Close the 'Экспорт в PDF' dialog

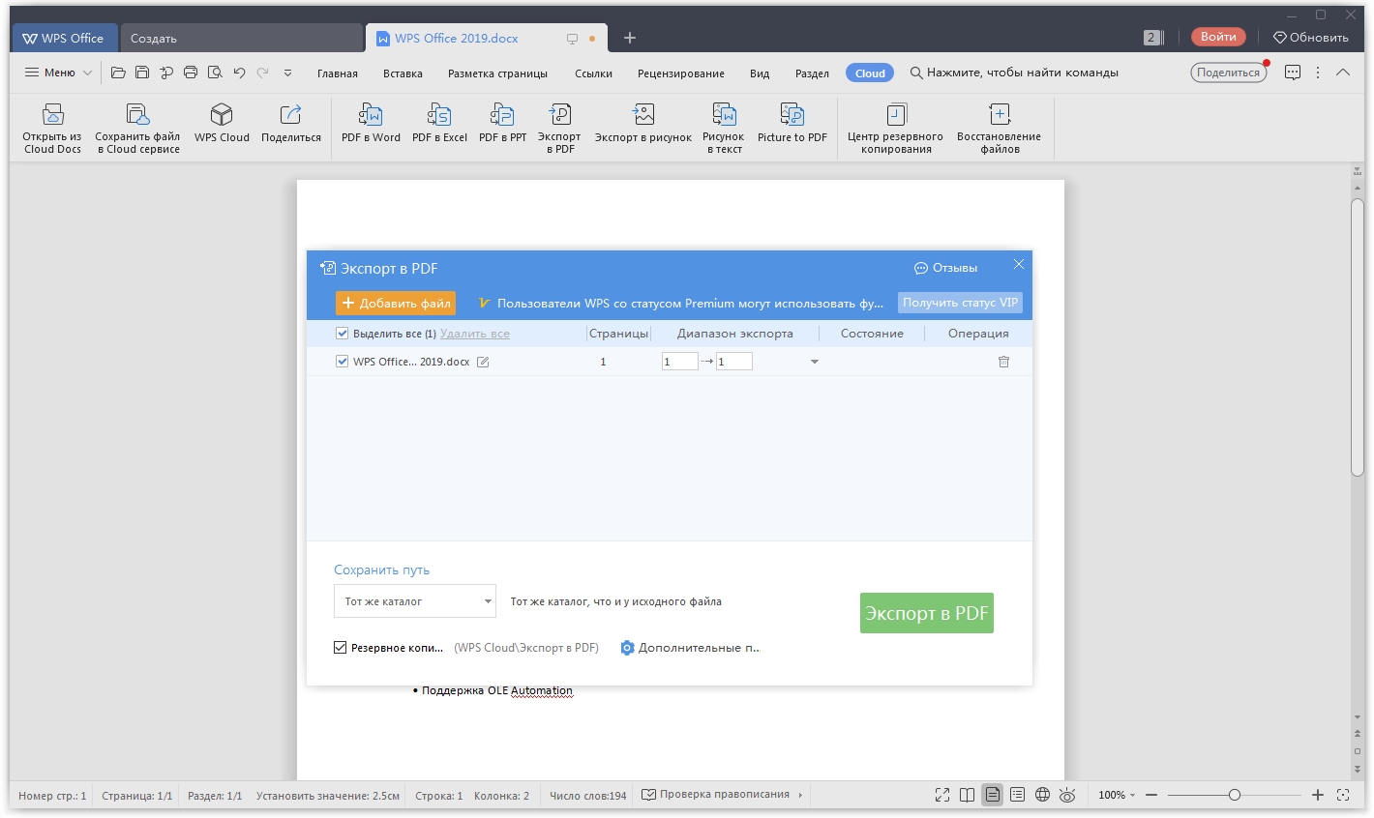1019,264
